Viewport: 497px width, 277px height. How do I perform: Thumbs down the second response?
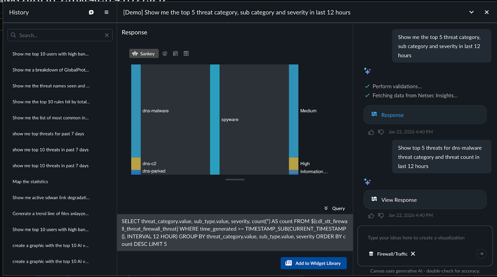[381, 216]
